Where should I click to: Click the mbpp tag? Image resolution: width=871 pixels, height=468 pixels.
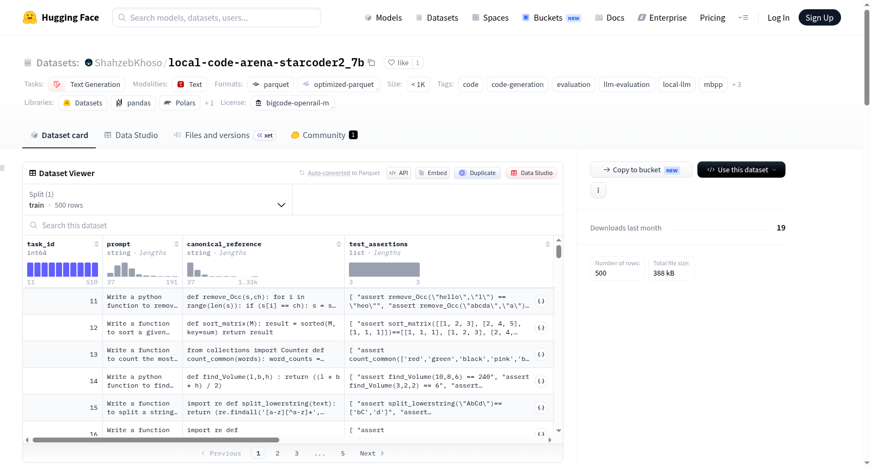click(713, 84)
